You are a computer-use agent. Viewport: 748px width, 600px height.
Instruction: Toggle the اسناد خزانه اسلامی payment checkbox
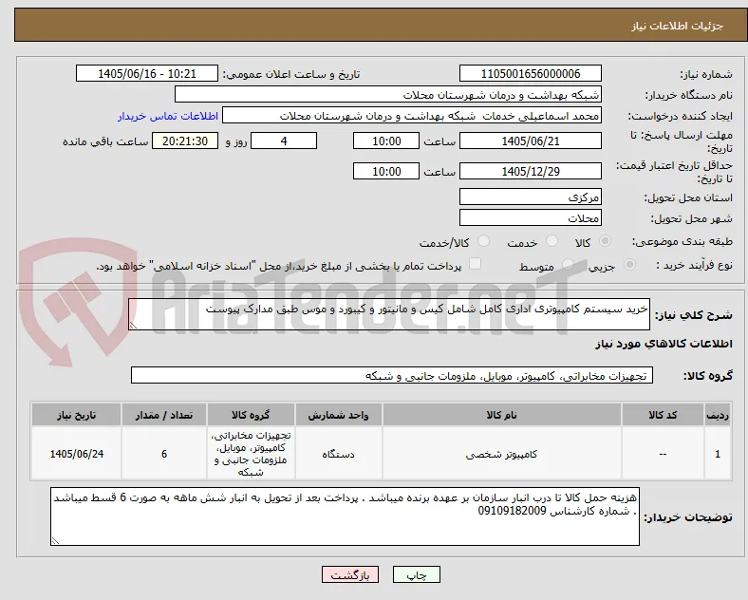pyautogui.click(x=476, y=264)
